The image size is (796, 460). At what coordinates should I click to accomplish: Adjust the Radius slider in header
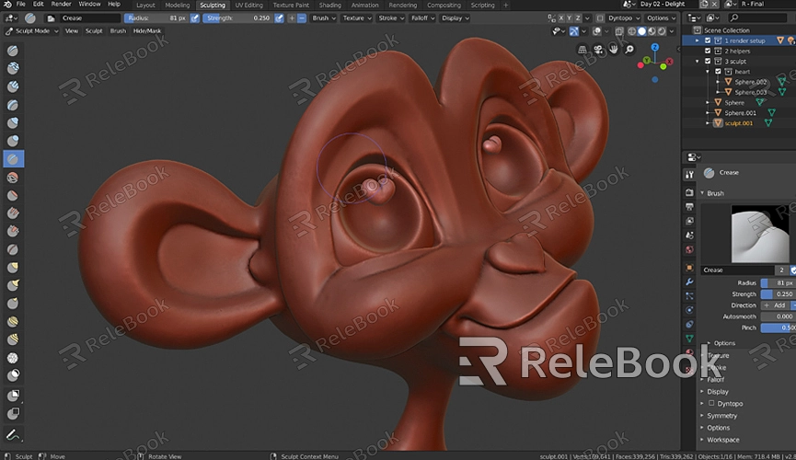pyautogui.click(x=156, y=18)
